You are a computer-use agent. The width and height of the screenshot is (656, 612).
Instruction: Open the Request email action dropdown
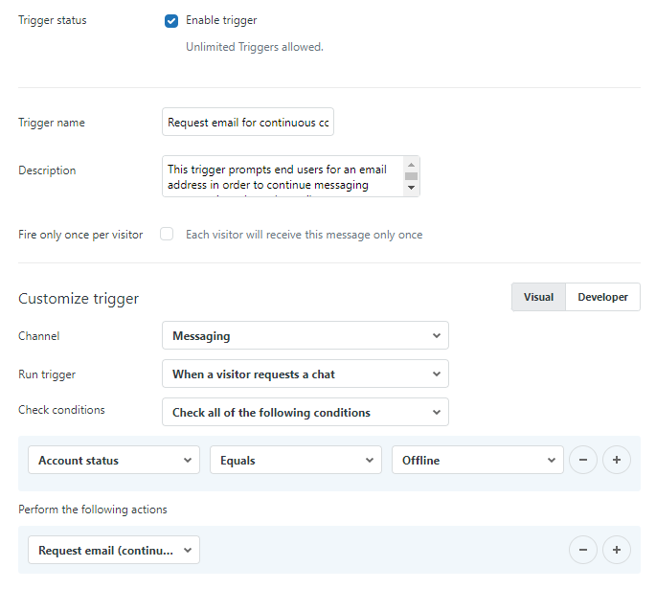[x=114, y=550]
